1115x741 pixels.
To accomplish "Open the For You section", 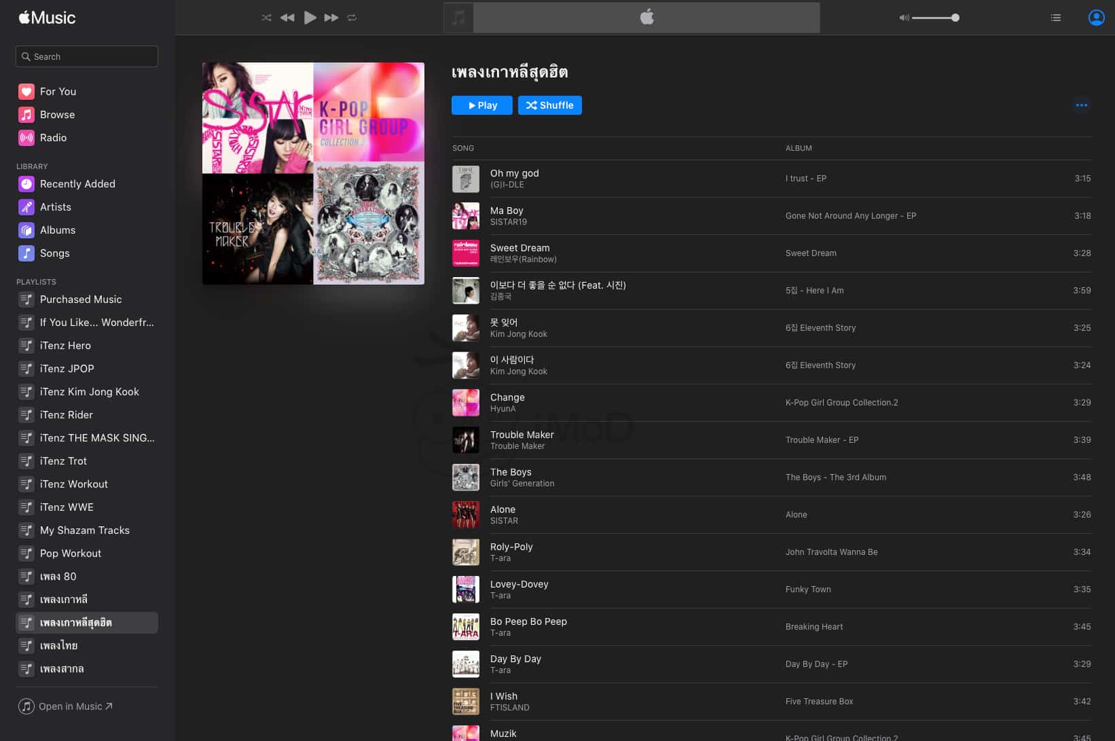I will pos(58,92).
